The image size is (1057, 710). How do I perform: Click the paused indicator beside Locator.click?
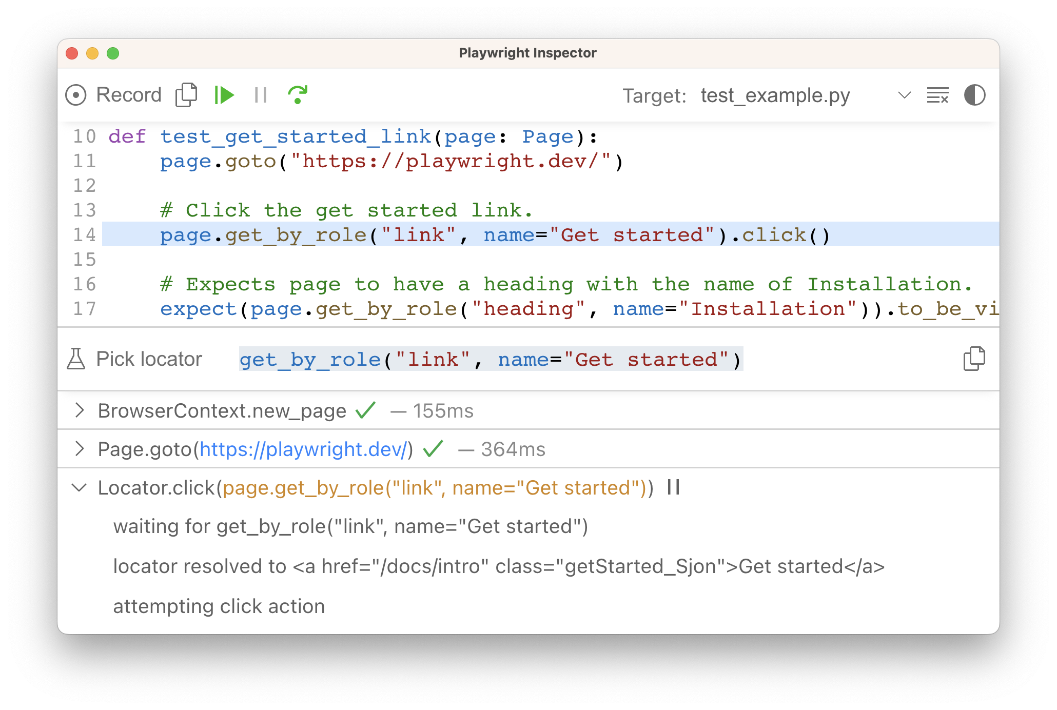673,487
